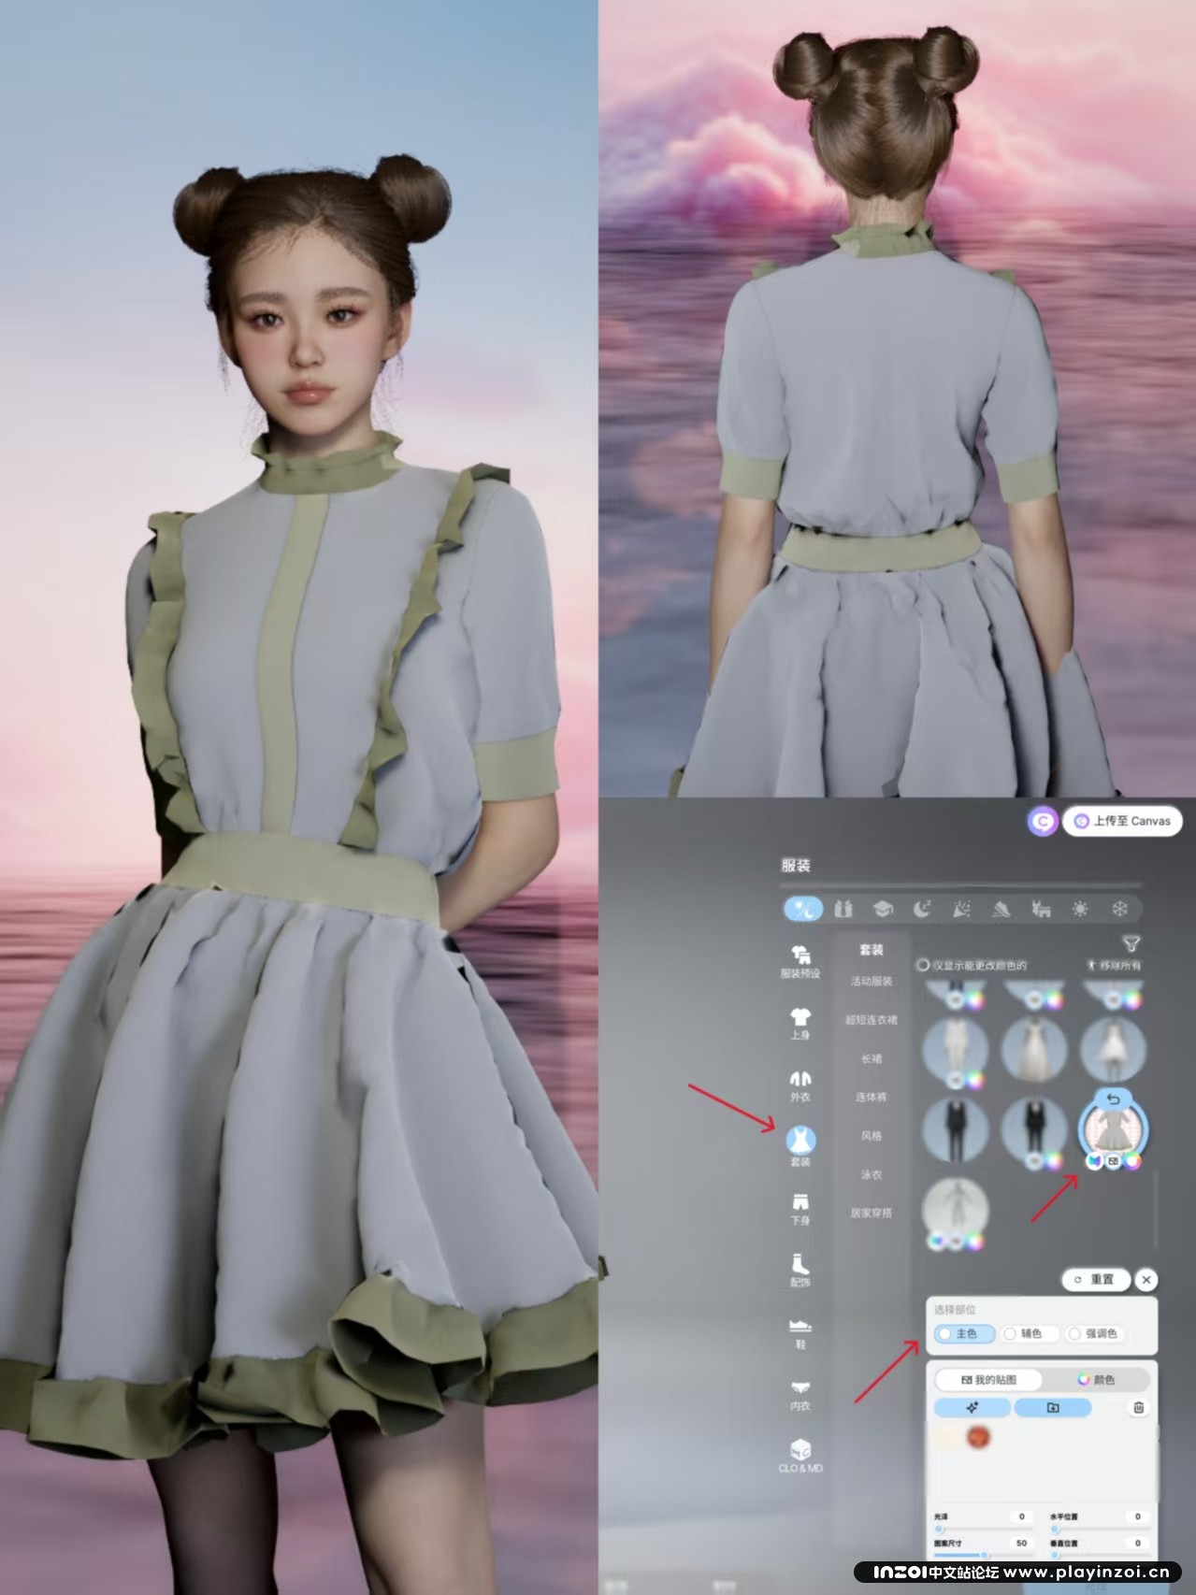
Task: Switch to the 我的贴图 textures tab
Action: 987,1379
